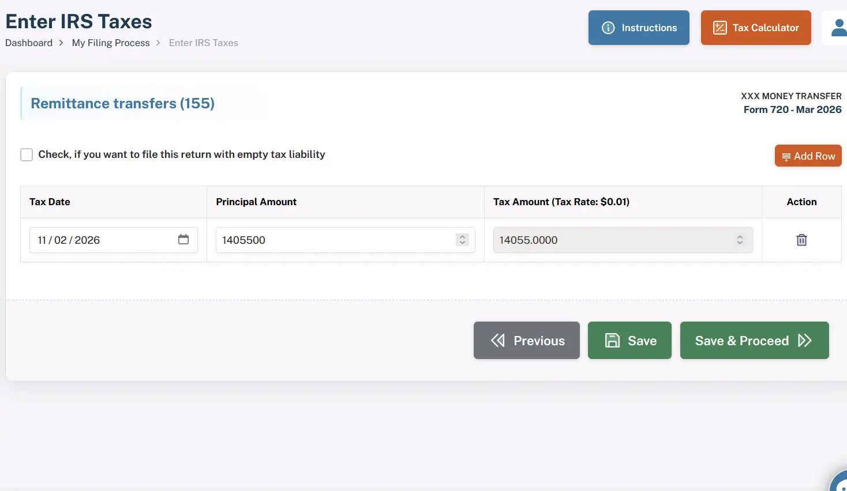The width and height of the screenshot is (847, 491).
Task: Click Save & Proceed button
Action: click(x=754, y=341)
